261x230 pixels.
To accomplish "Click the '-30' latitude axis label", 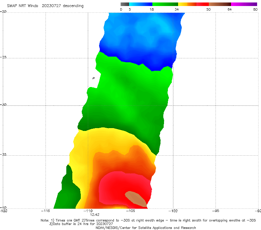I will click(x=3, y=104).
